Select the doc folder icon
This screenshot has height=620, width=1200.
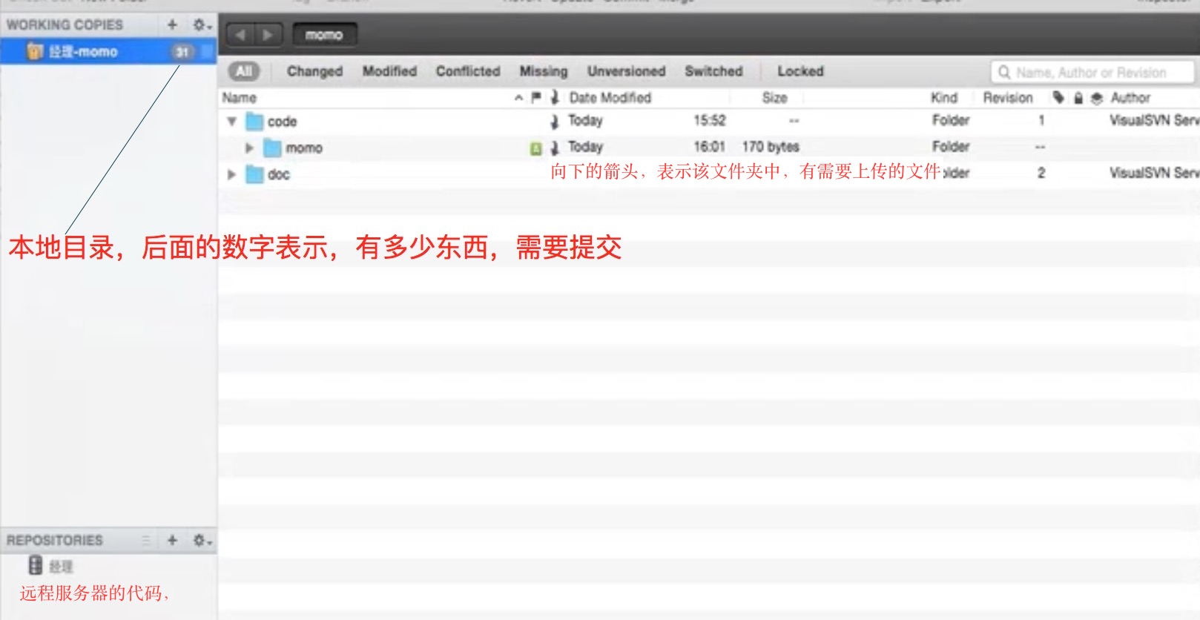click(x=254, y=174)
